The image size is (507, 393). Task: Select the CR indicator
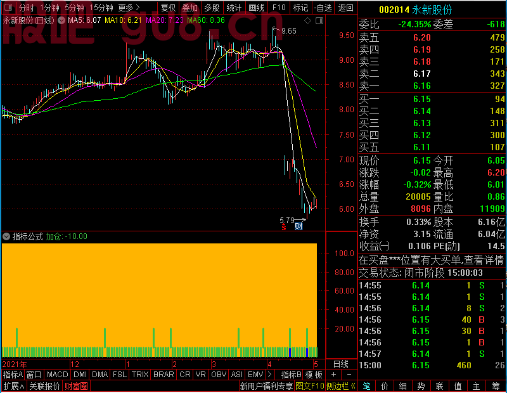click(x=184, y=375)
